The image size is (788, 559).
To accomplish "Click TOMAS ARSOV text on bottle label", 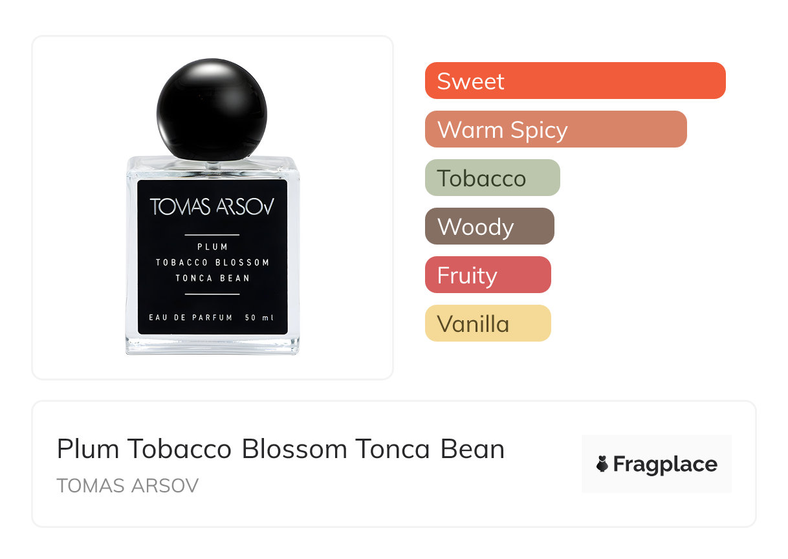I will pos(212,207).
